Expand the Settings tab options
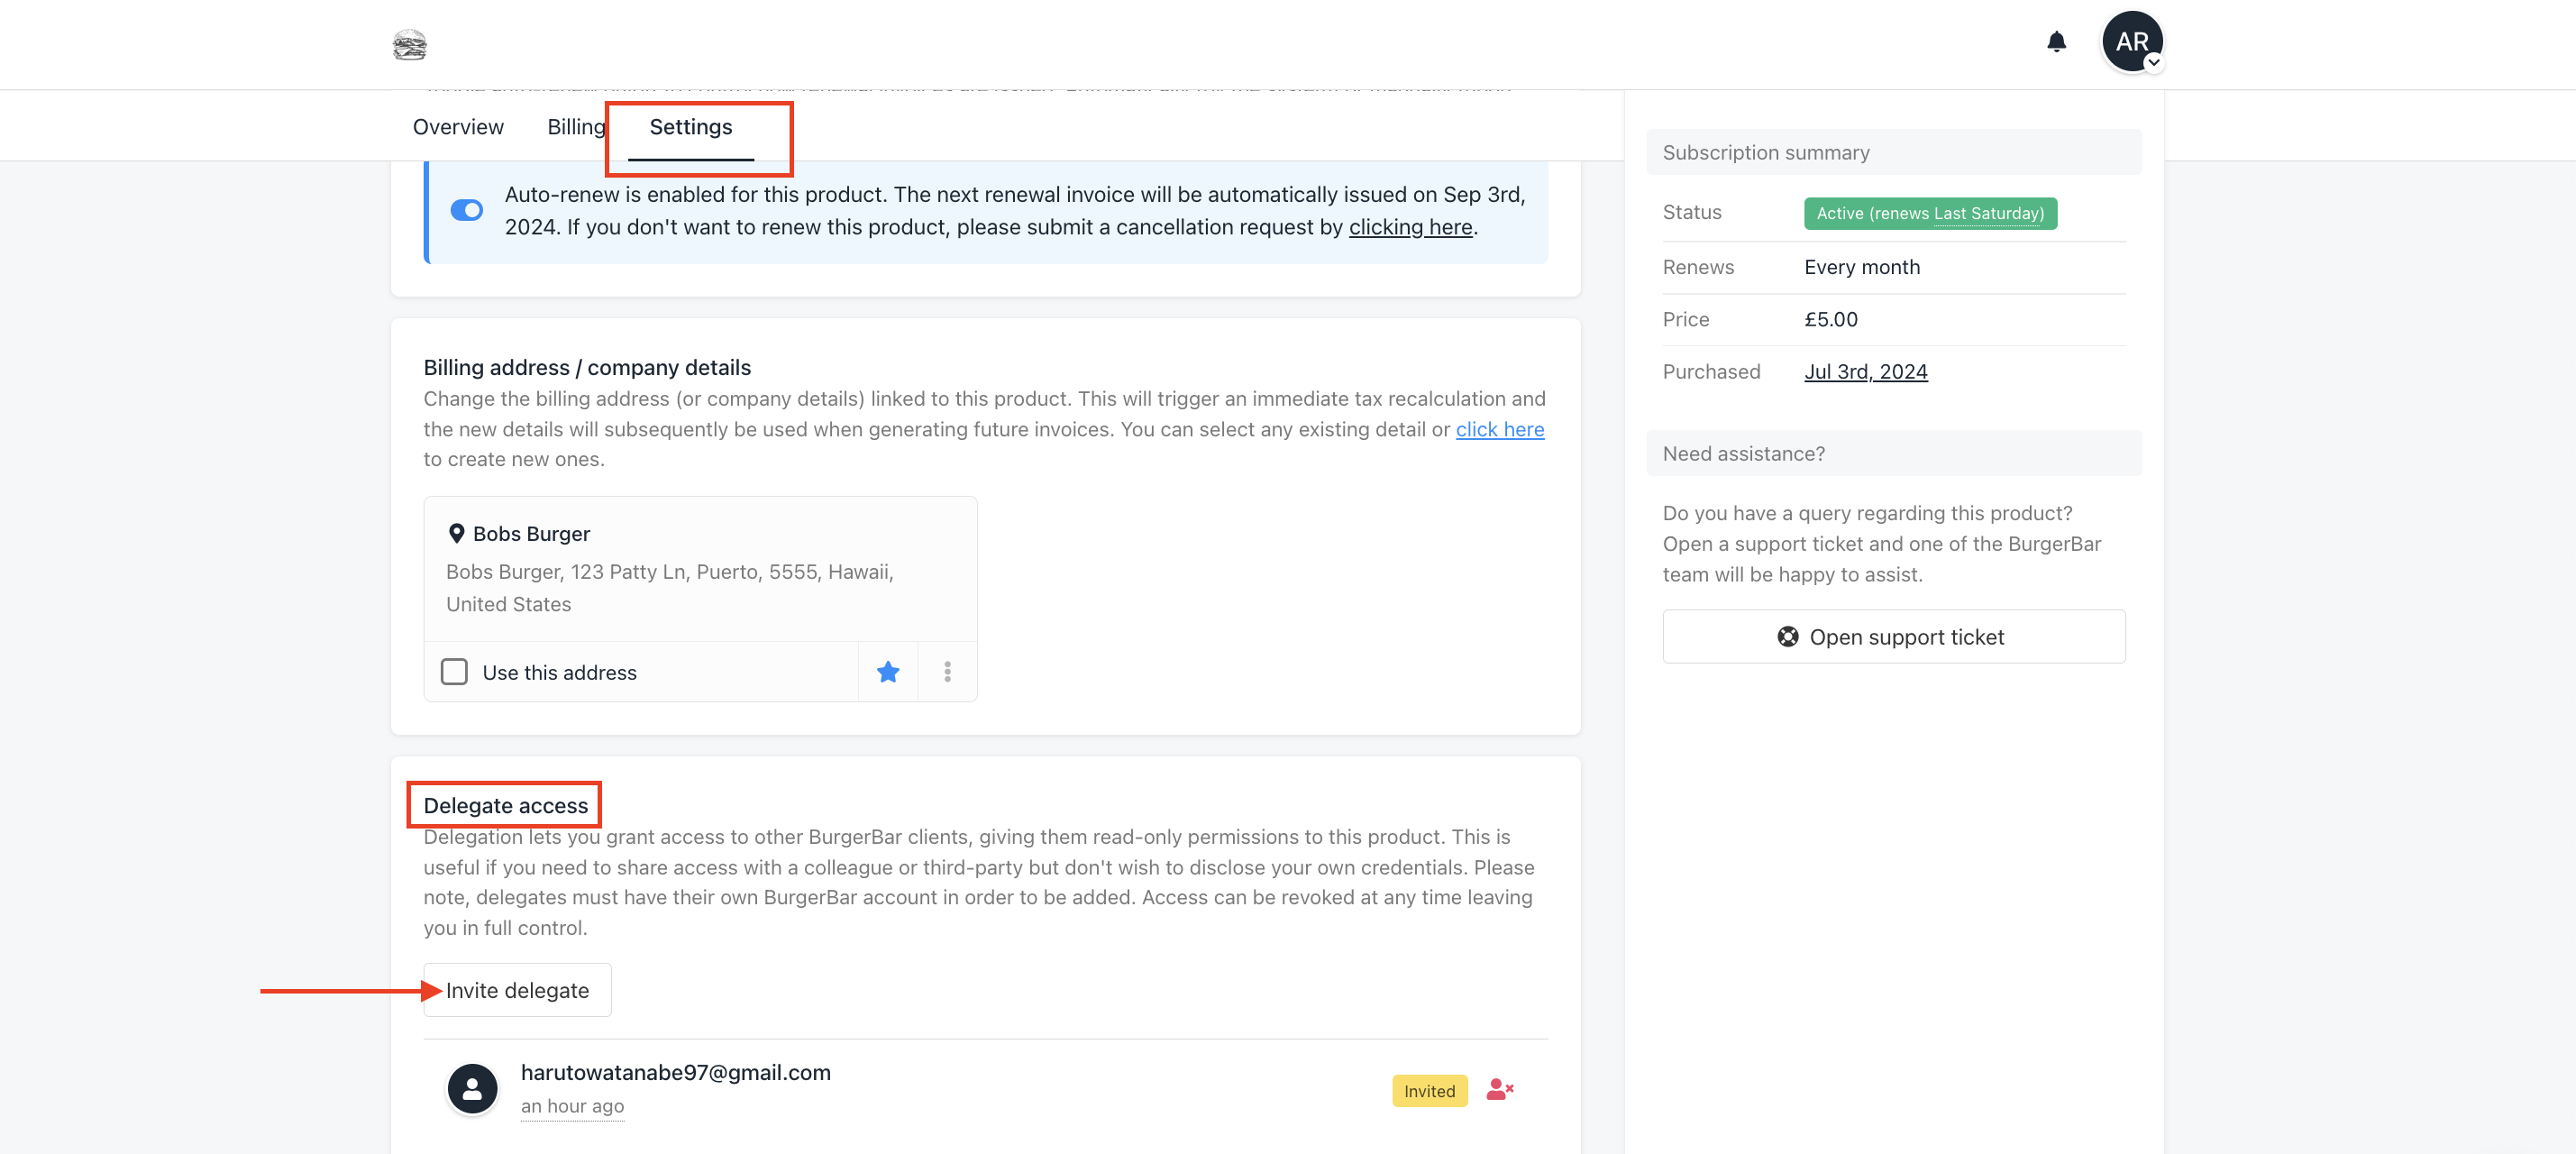The width and height of the screenshot is (2576, 1154). 690,125
